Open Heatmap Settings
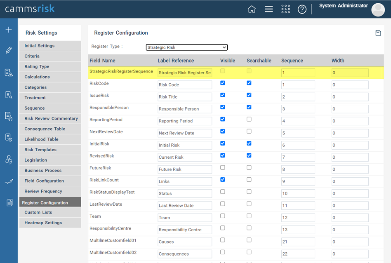 pyautogui.click(x=50, y=223)
